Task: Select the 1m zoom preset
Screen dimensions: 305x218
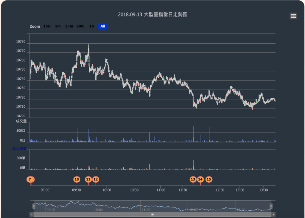Action: (57, 26)
